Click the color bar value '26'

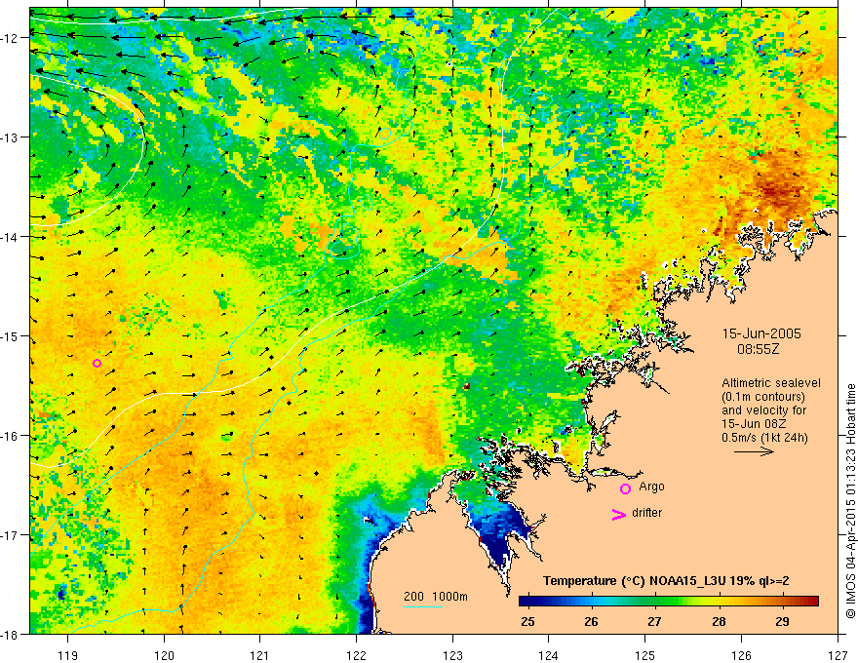(591, 621)
